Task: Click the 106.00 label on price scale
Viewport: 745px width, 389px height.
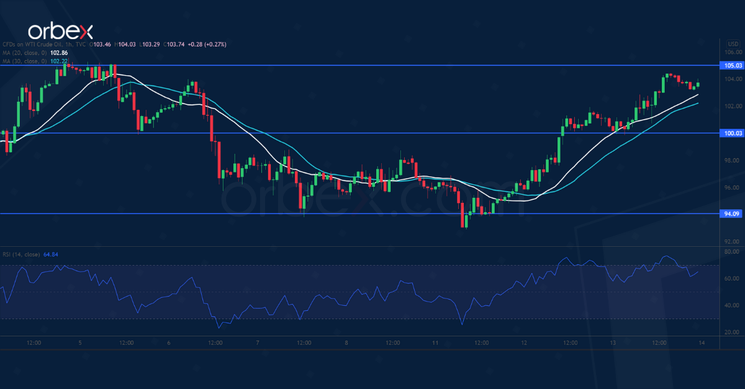Action: [733, 53]
